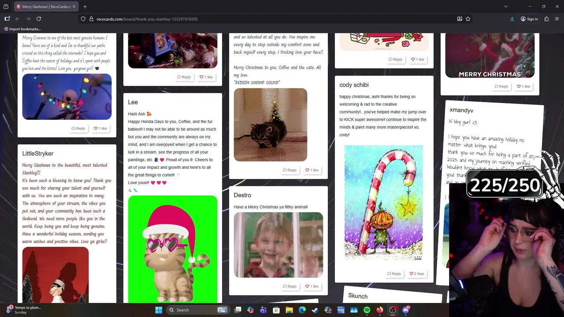Open the skeleton with string lights image

coord(67,96)
